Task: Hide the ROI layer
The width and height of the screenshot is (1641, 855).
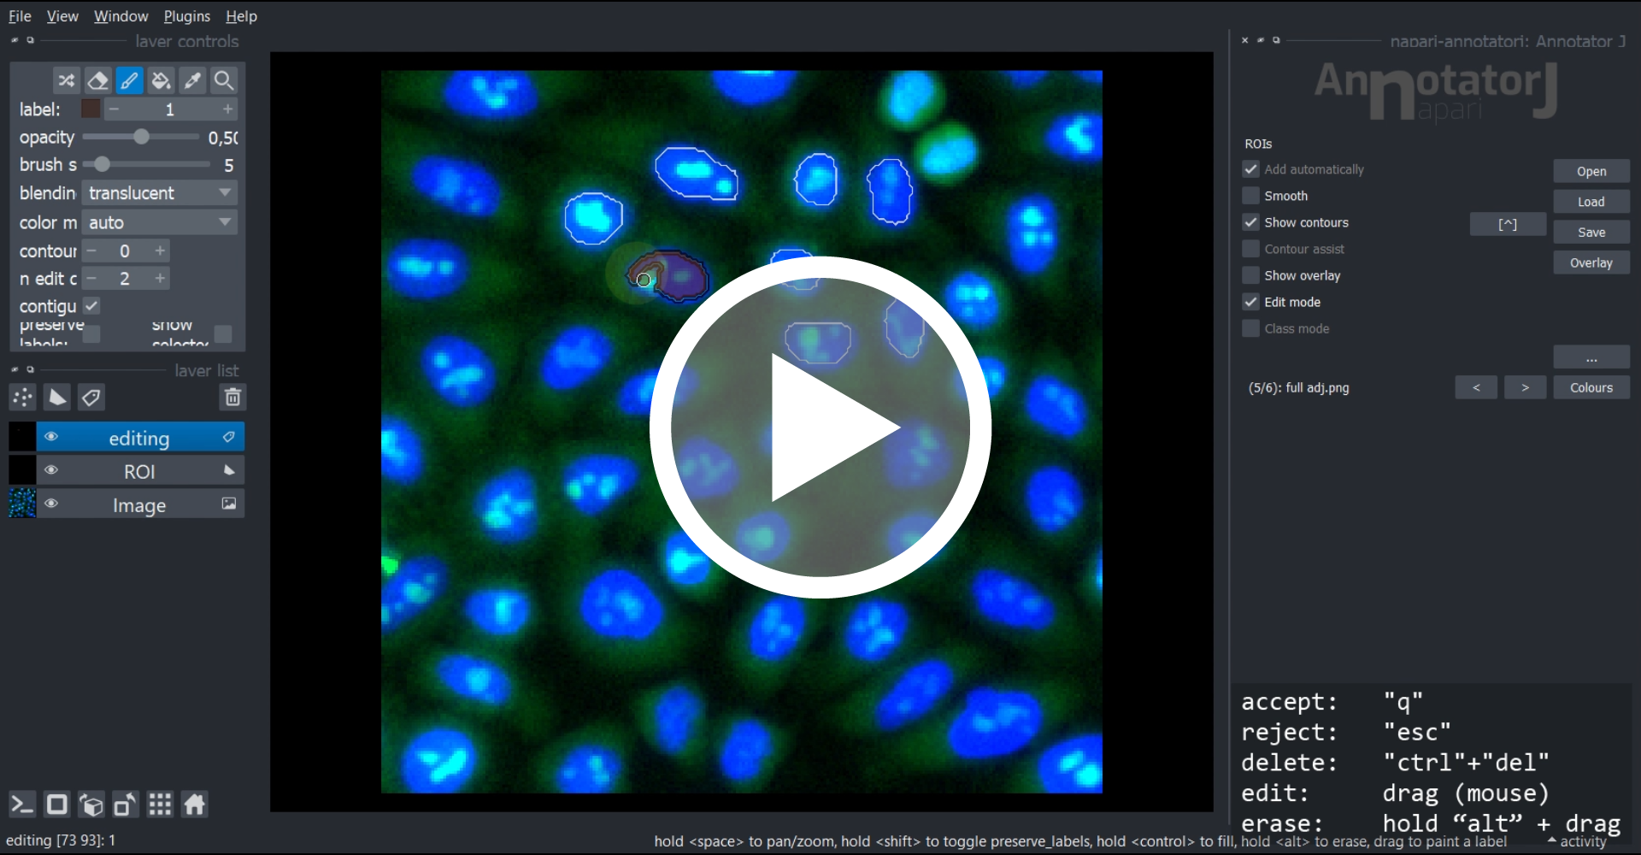Action: [51, 470]
